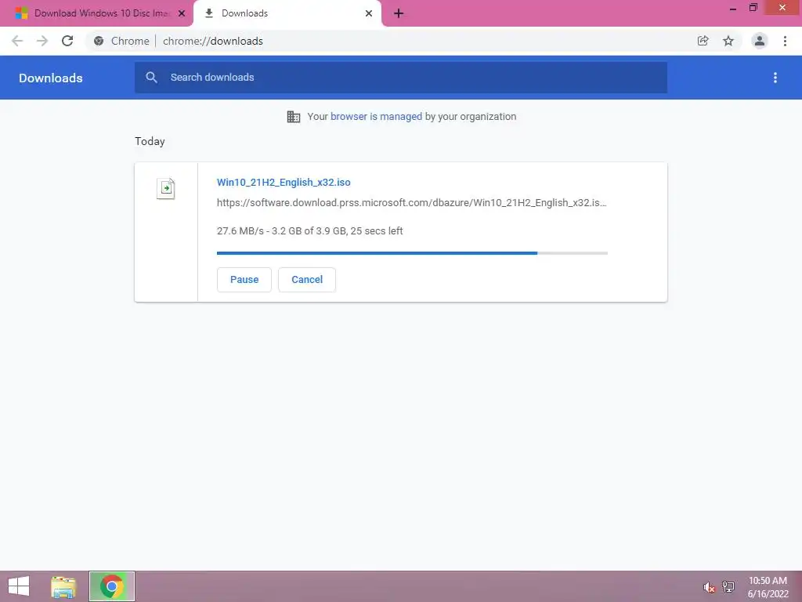Click the managed organization building icon

[294, 117]
